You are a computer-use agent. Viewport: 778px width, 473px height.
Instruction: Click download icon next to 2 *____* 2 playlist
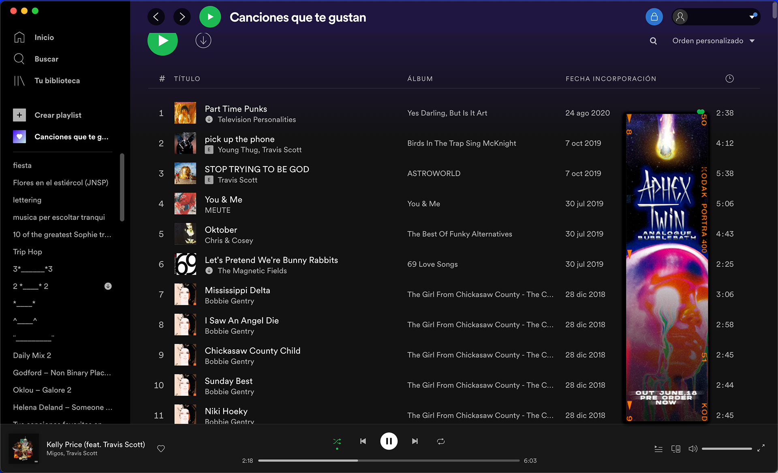point(108,286)
